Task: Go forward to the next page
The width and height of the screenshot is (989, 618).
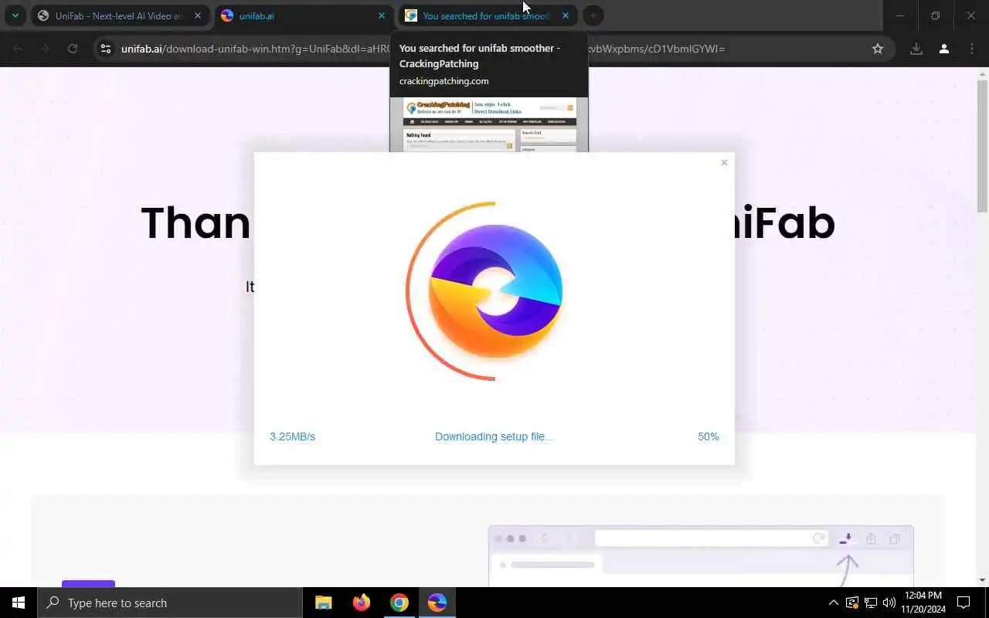Action: 45,49
